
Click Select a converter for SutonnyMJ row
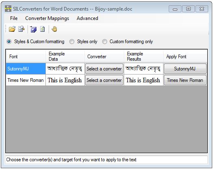(x=104, y=69)
